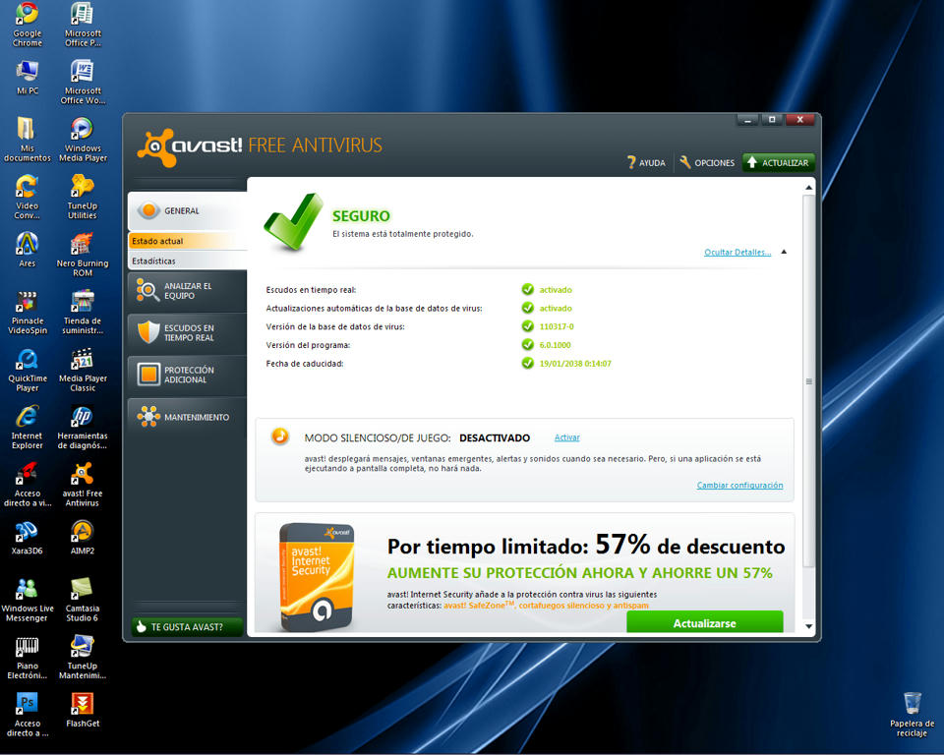Open PROTECCIÓN ADICIONAL section
The image size is (944, 755).
(x=187, y=375)
